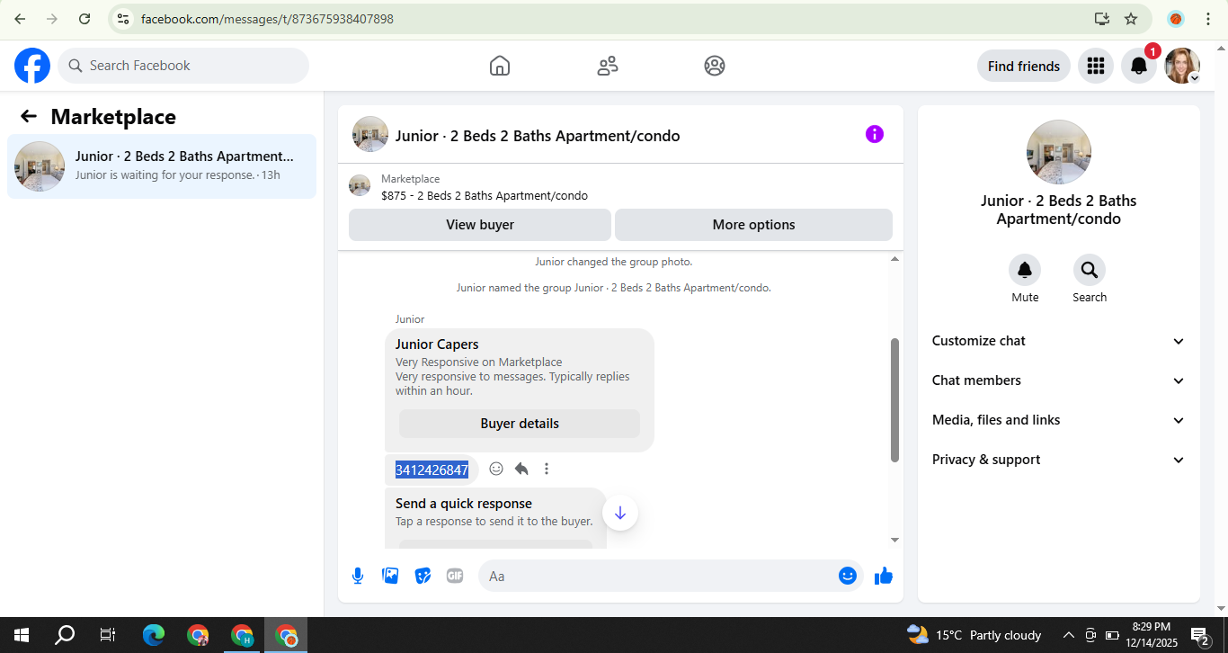The height and width of the screenshot is (653, 1228).
Task: Click the $875 Marketplace listing text
Action: 485,195
